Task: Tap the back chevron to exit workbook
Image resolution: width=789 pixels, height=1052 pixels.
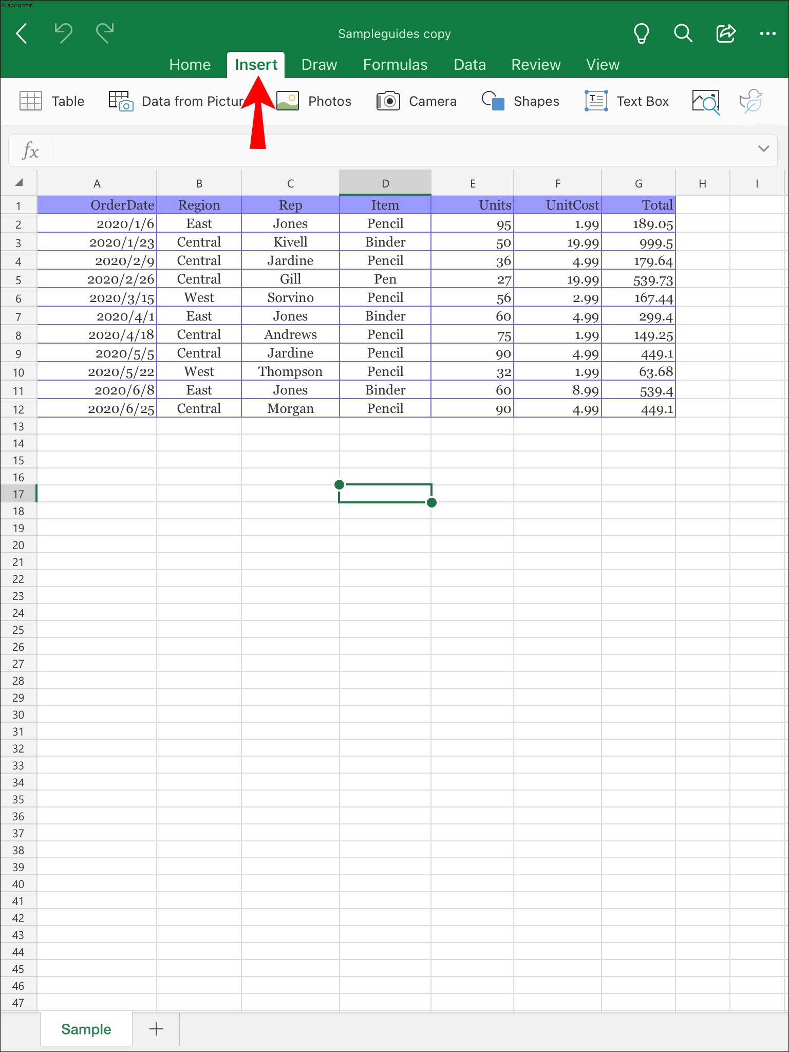Action: 22,34
